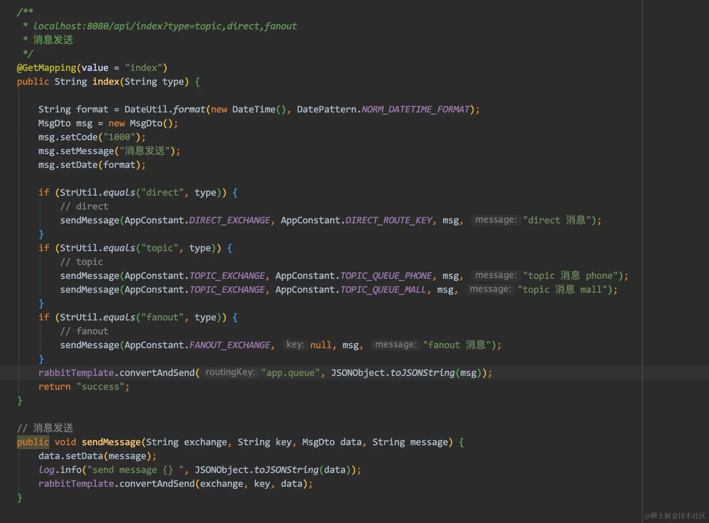The height and width of the screenshot is (523, 709).
Task: Click the null key argument
Action: click(x=321, y=345)
